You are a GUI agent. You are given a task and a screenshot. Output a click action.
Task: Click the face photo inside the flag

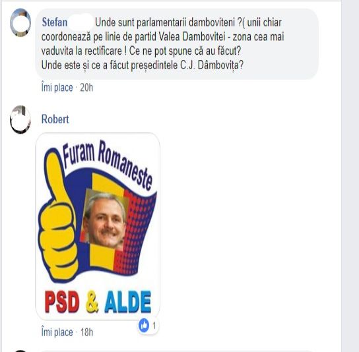coord(104,220)
